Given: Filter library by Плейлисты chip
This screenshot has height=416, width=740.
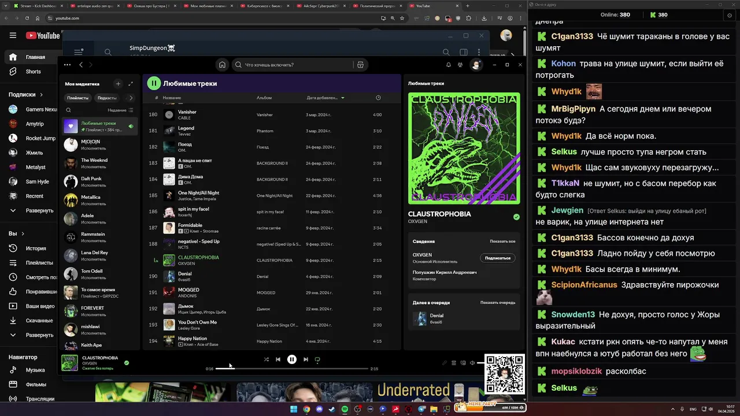Looking at the screenshot, I should (x=78, y=98).
